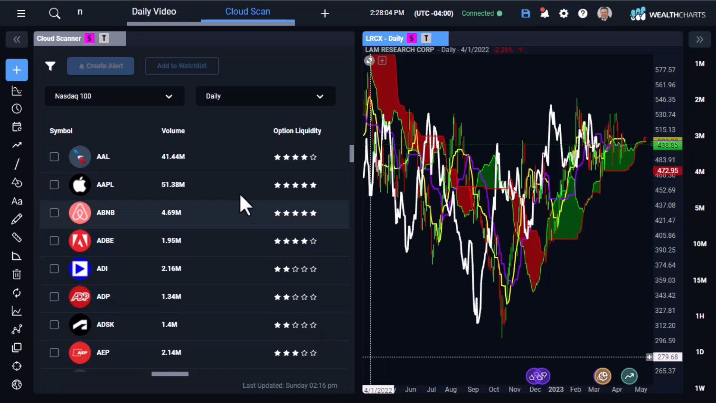Open the calendar events sidebar icon
The image size is (716, 403).
pyautogui.click(x=17, y=127)
